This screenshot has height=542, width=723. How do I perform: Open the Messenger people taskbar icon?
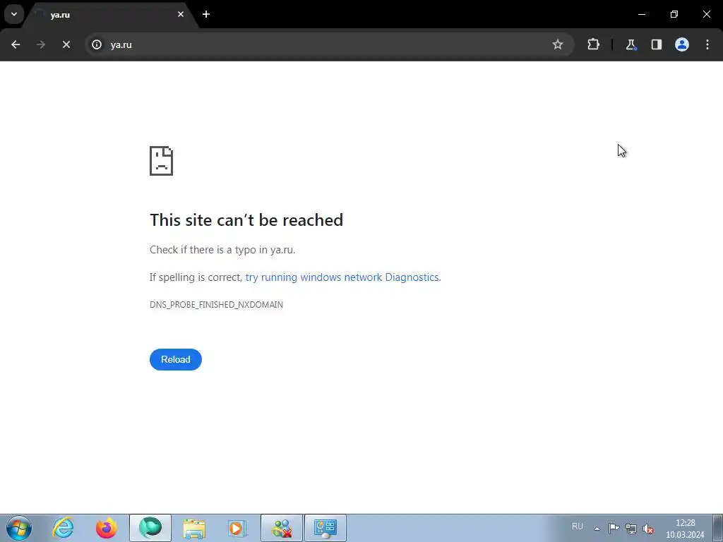pos(282,528)
